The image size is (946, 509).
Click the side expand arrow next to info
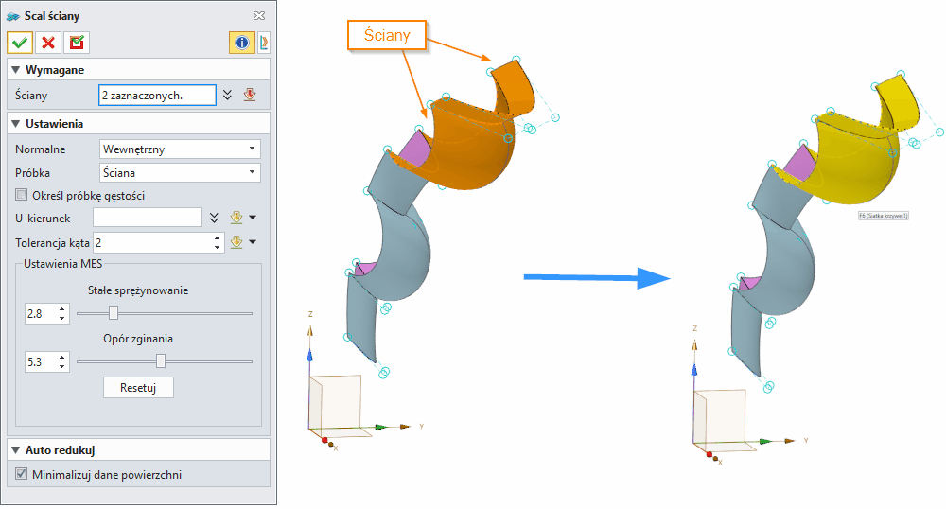click(x=264, y=43)
